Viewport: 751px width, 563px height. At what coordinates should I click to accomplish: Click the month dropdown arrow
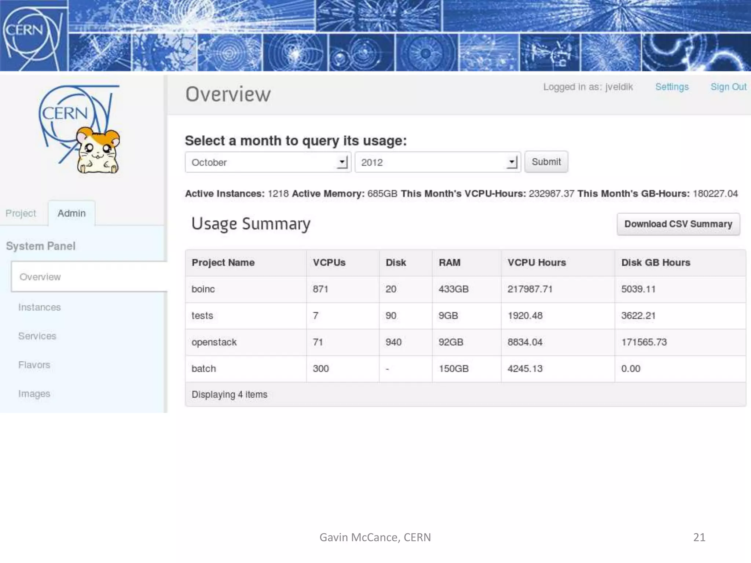coord(342,162)
